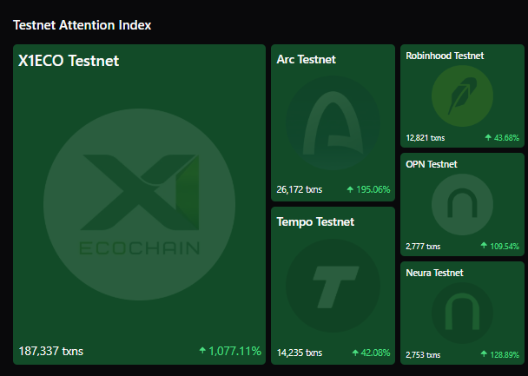Viewport: 528px width, 376px height.
Task: Click the up arrow beside 42.08%
Action: tap(355, 353)
